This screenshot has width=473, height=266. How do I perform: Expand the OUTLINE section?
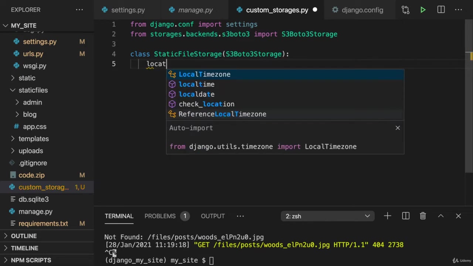[24, 236]
